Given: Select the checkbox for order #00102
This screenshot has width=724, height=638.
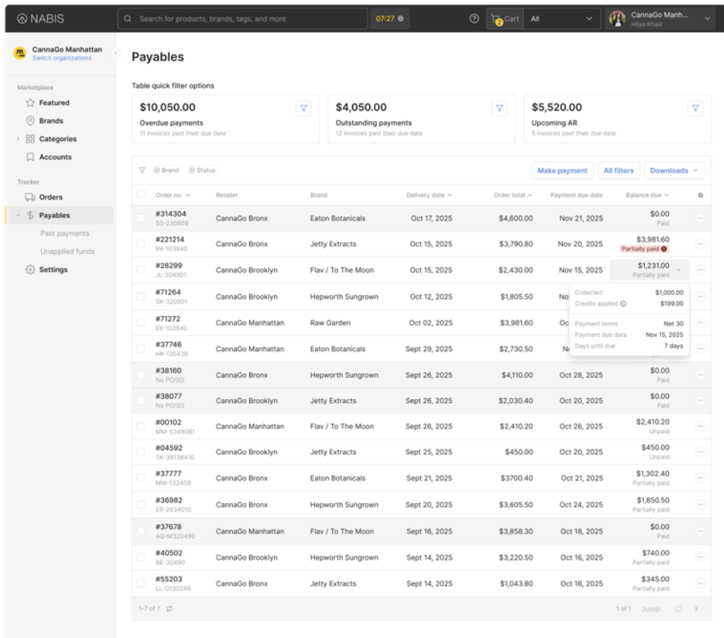Looking at the screenshot, I should click(x=141, y=427).
